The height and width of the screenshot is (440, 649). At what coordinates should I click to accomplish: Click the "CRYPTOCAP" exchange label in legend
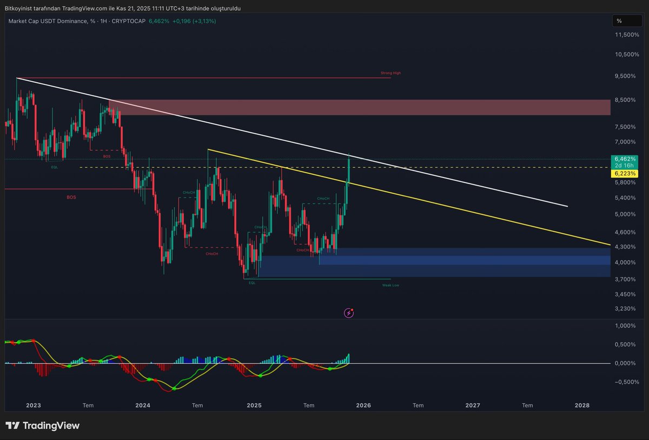point(128,21)
